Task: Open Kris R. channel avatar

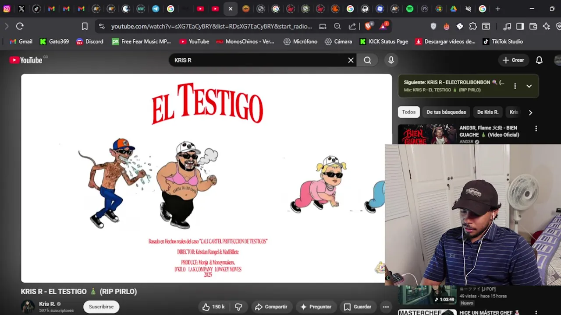Action: 28,307
